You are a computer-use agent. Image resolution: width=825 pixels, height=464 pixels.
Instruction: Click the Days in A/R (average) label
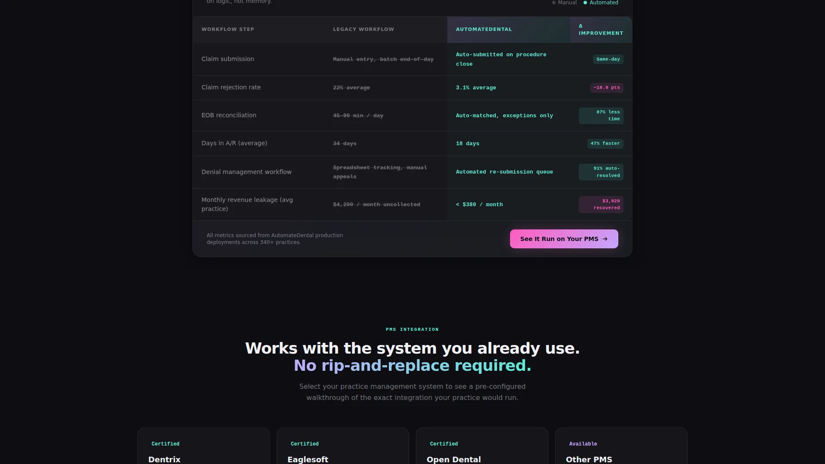(x=234, y=143)
